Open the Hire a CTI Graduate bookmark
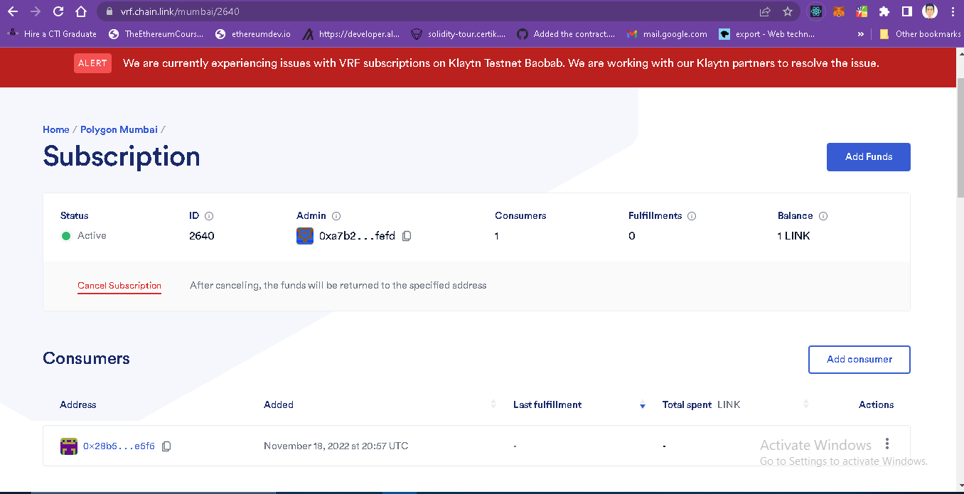Viewport: 964px width, 494px height. [x=52, y=33]
